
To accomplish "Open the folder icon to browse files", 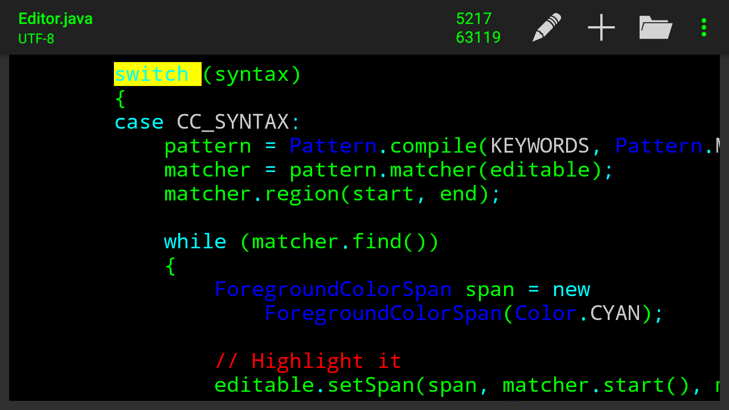I will coord(655,27).
